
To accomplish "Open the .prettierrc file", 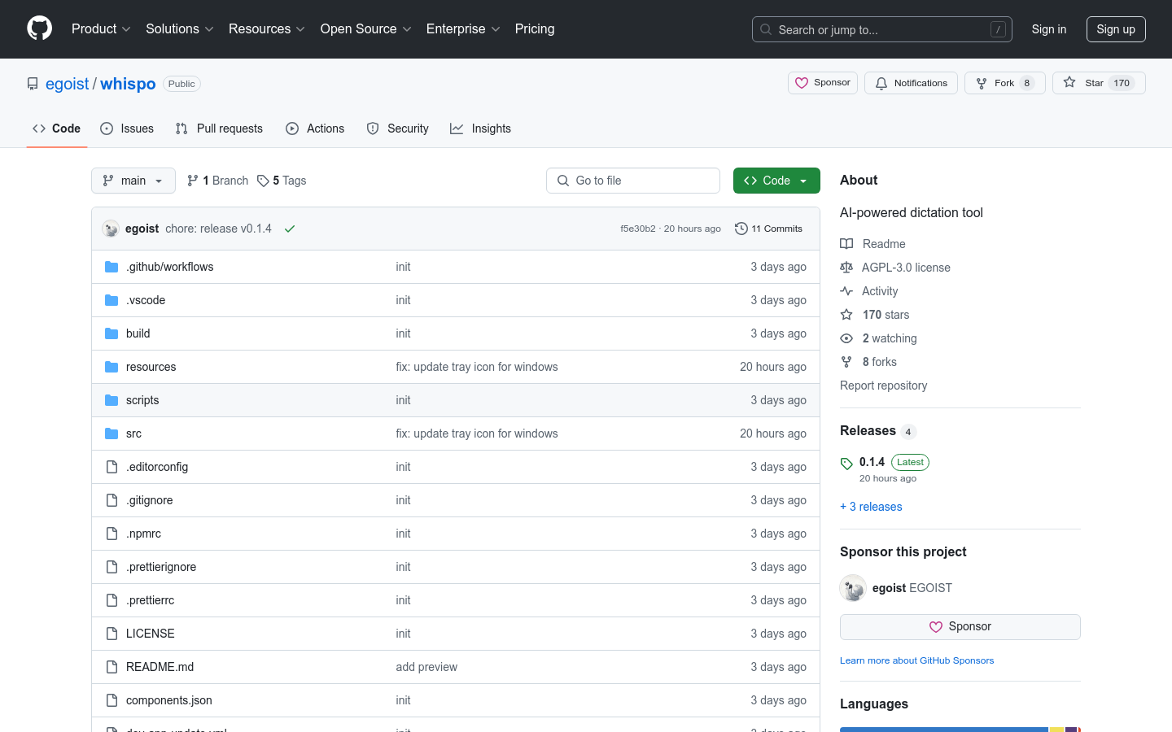I will tap(151, 600).
